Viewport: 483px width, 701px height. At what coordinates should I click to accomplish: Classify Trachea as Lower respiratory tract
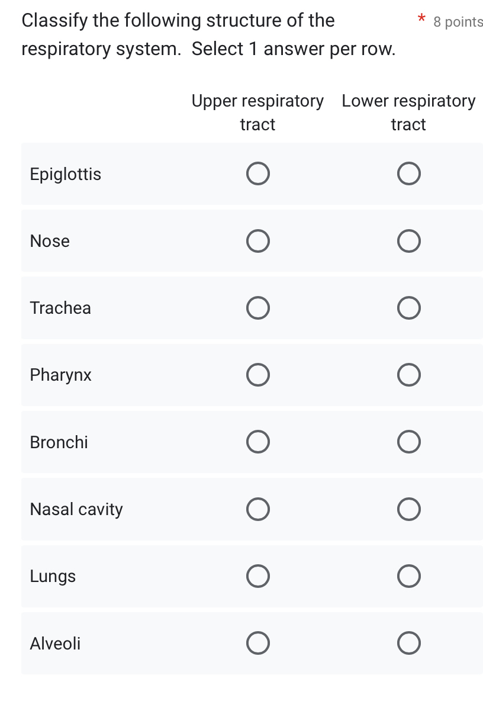point(409,308)
